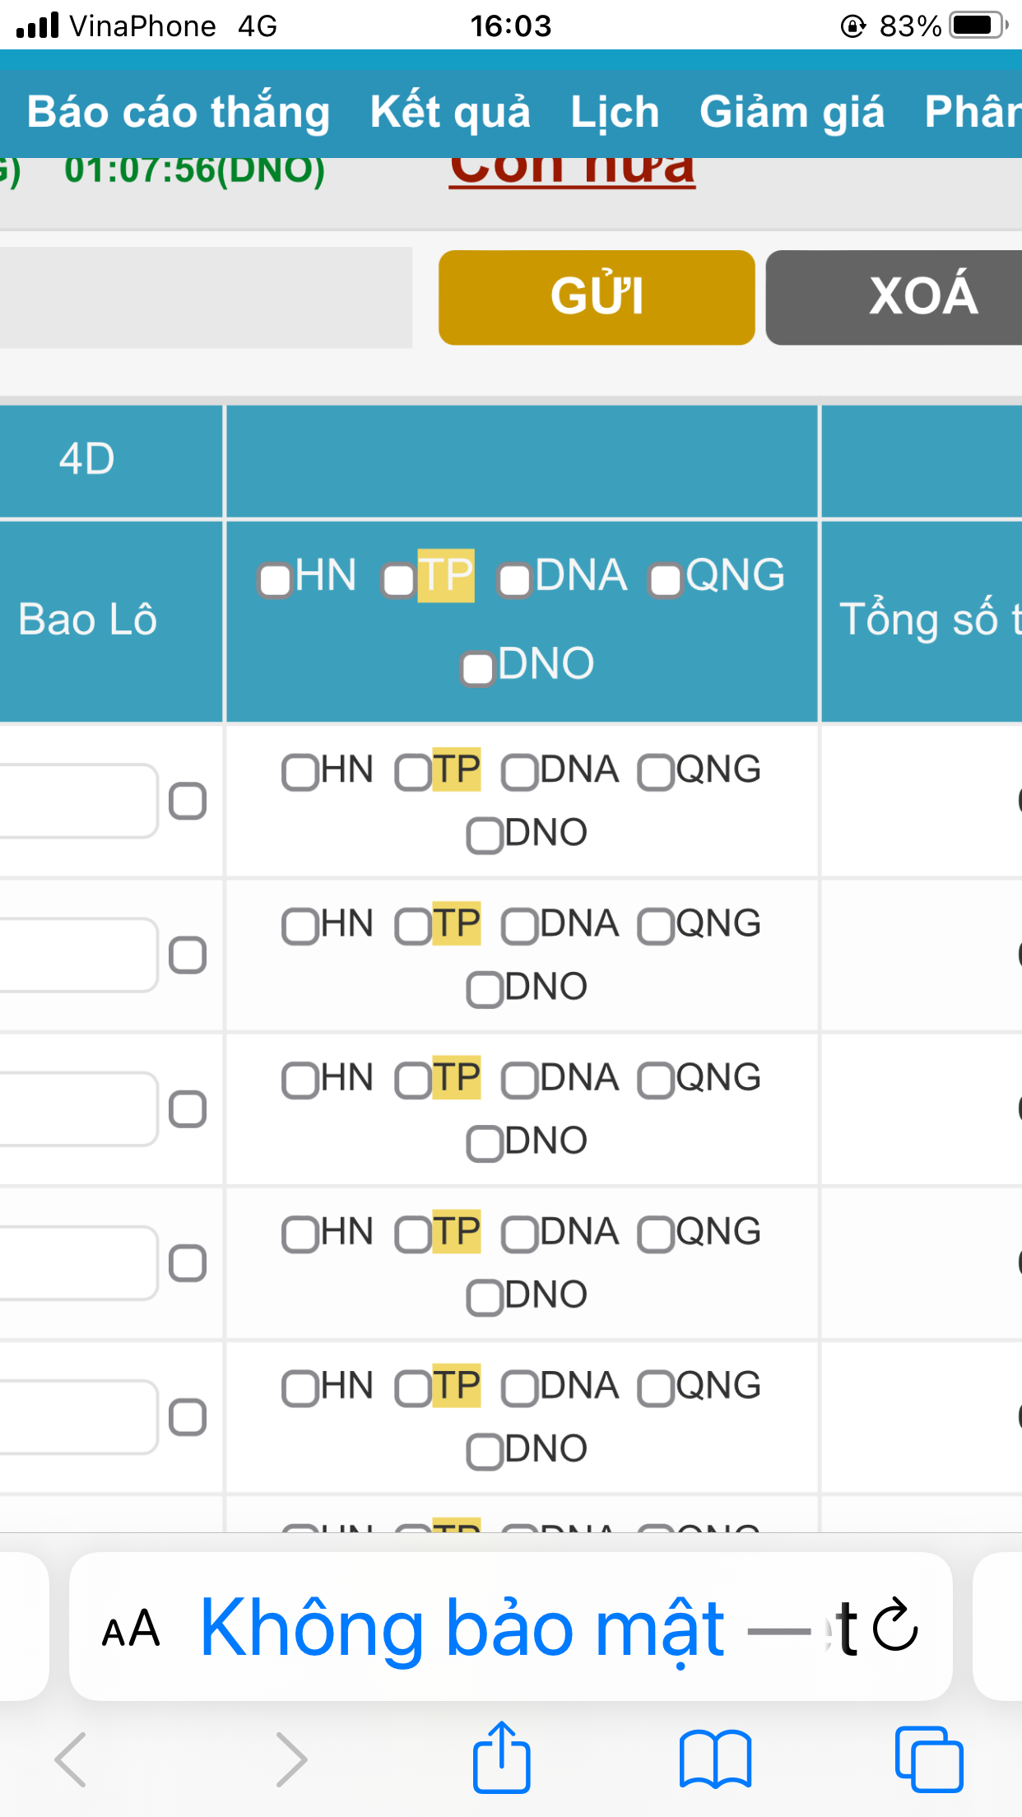Toggle the DNA checkbox in the third row

(x=521, y=1079)
